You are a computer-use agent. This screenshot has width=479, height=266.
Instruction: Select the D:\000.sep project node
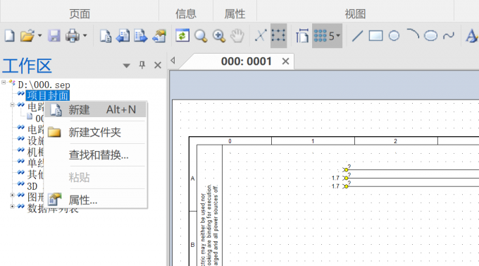[x=44, y=85]
